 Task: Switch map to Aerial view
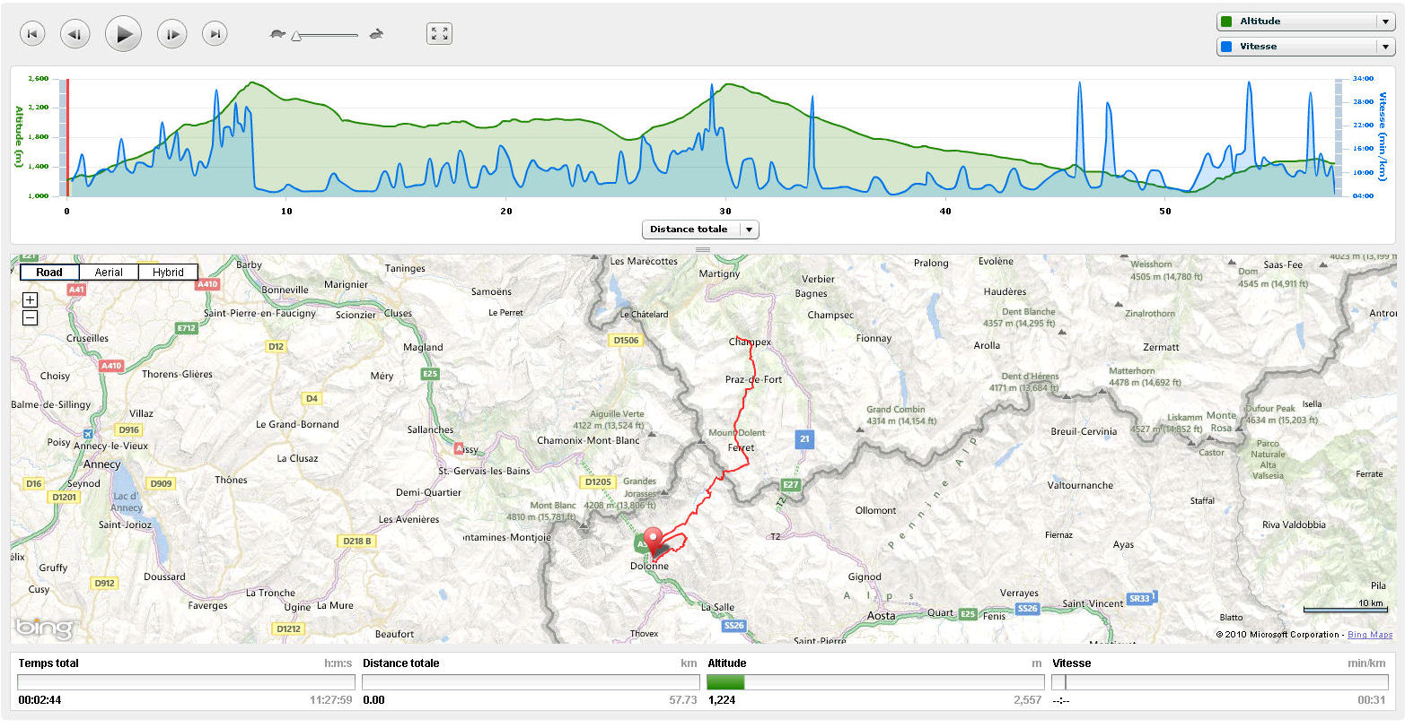pyautogui.click(x=109, y=273)
